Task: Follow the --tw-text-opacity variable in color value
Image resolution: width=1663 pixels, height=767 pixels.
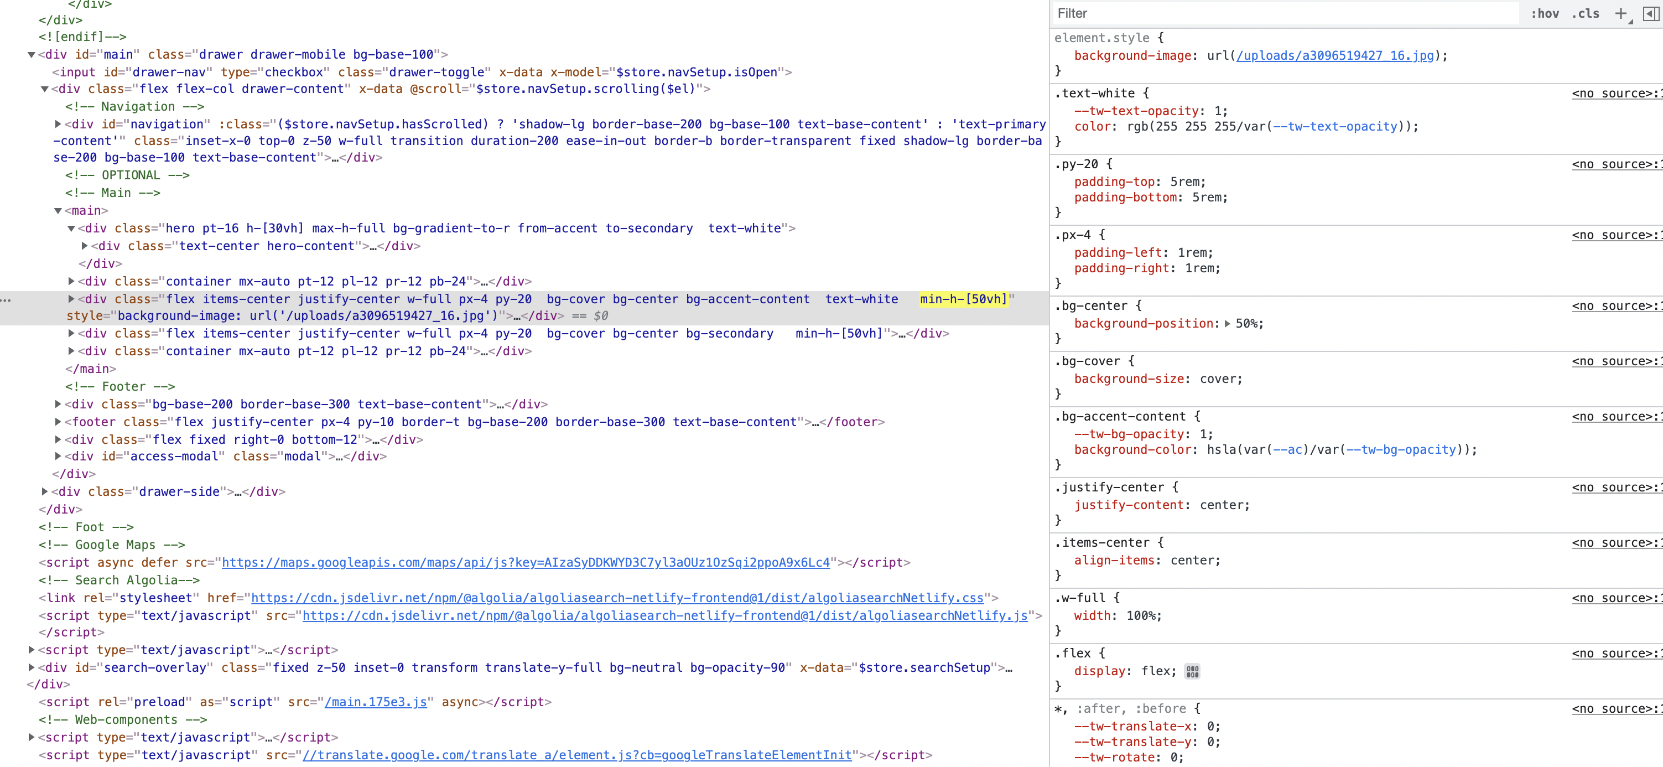Action: pos(1335,127)
